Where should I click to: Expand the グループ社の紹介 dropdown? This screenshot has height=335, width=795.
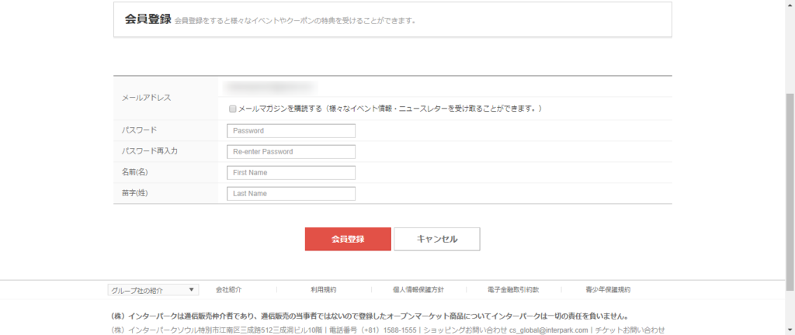click(153, 290)
